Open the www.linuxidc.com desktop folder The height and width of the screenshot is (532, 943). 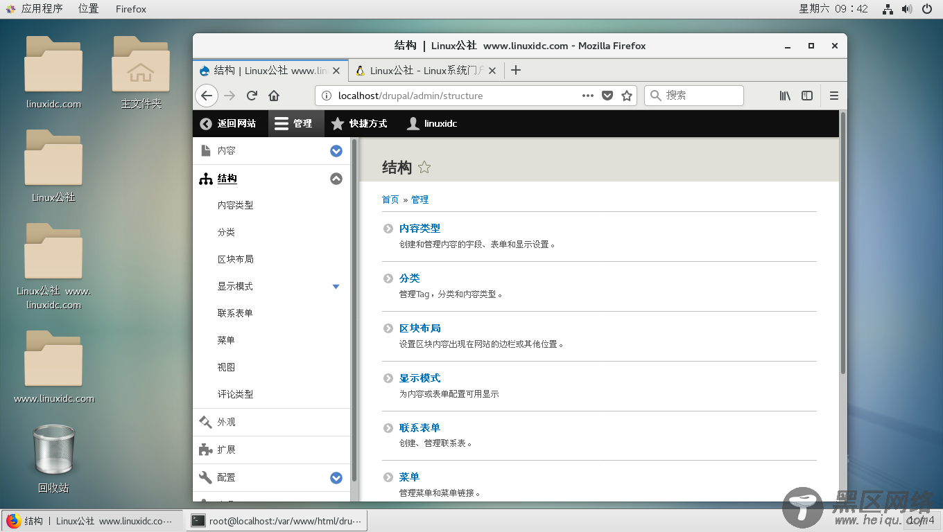(53, 367)
